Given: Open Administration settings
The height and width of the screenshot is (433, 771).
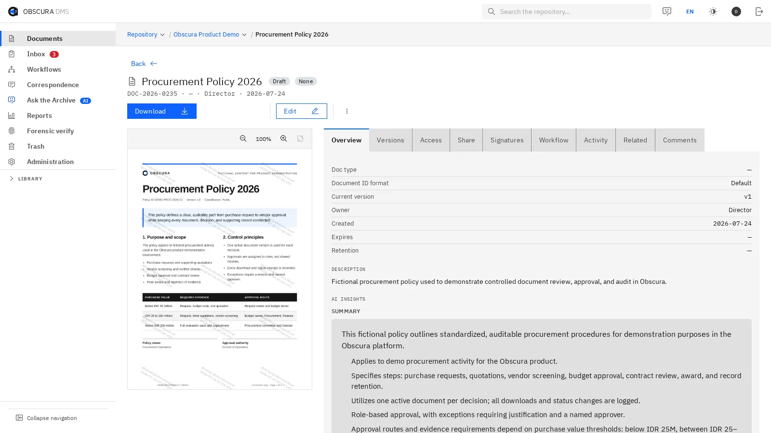Looking at the screenshot, I should tap(58, 162).
